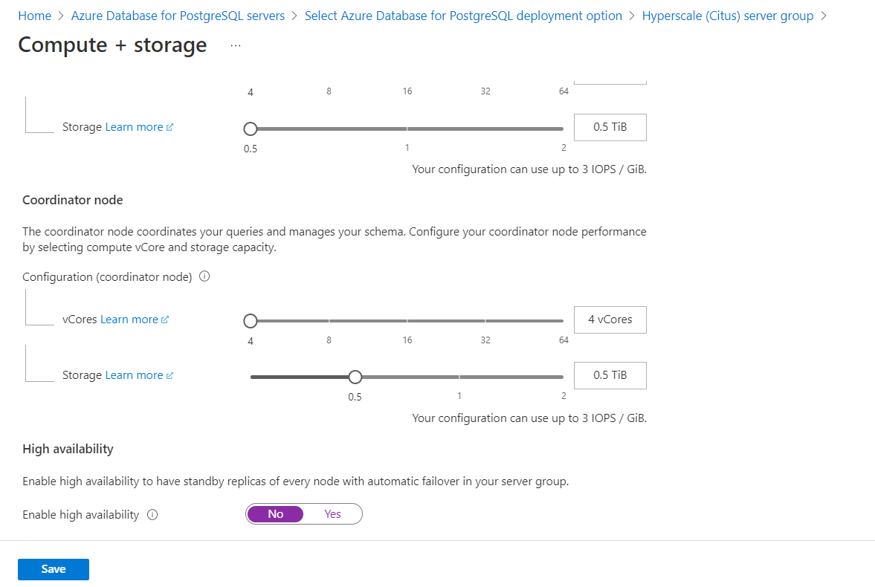The width and height of the screenshot is (875, 587).
Task: Click the coordinator node storage slider handle
Action: click(x=355, y=377)
